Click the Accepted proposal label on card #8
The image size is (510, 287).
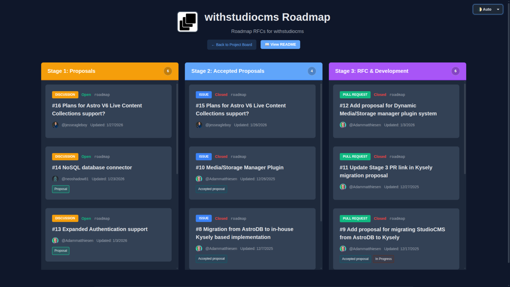point(211,259)
